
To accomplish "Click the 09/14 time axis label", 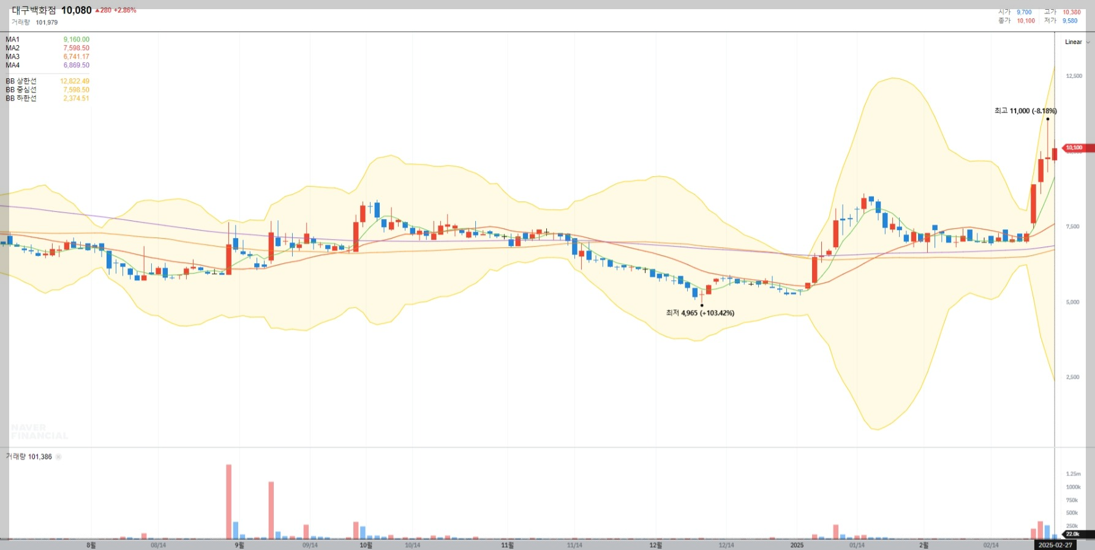I will [x=310, y=545].
